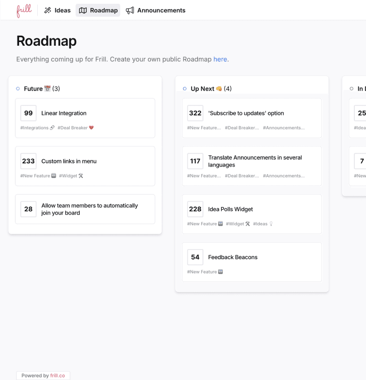Click the Roadmap map icon

[83, 11]
